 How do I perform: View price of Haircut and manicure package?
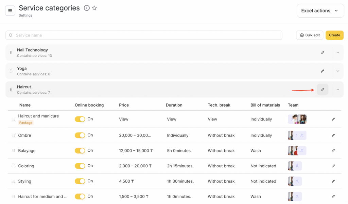(x=124, y=119)
